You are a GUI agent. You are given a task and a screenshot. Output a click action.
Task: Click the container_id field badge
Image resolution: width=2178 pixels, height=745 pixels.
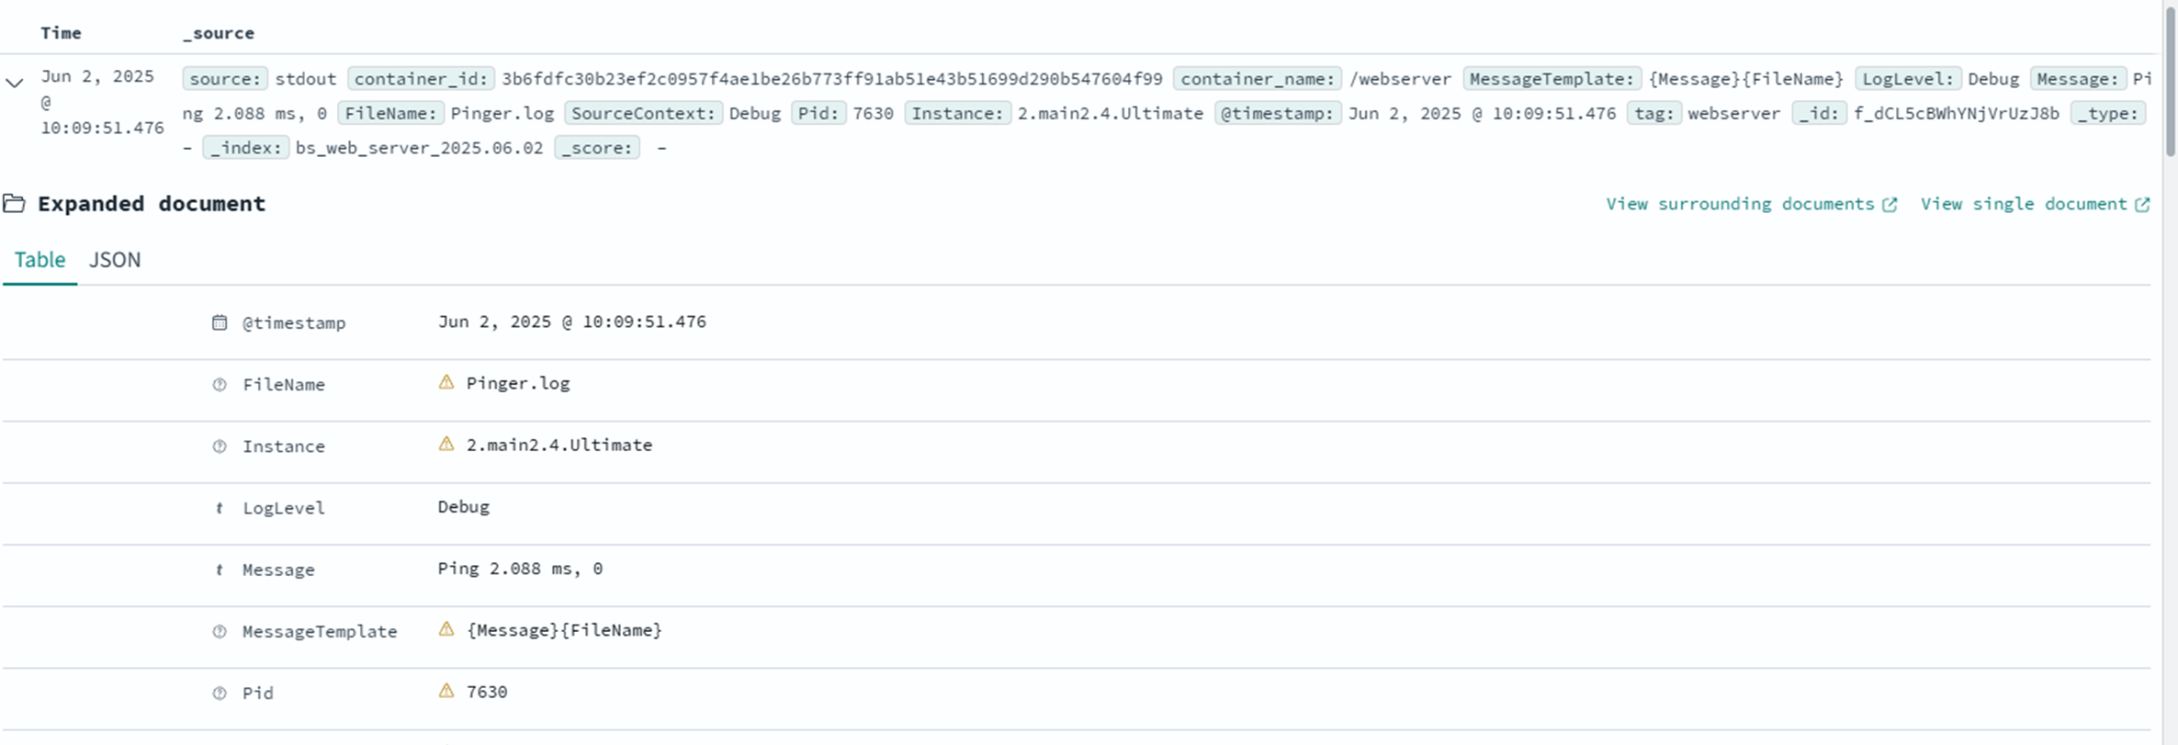421,79
